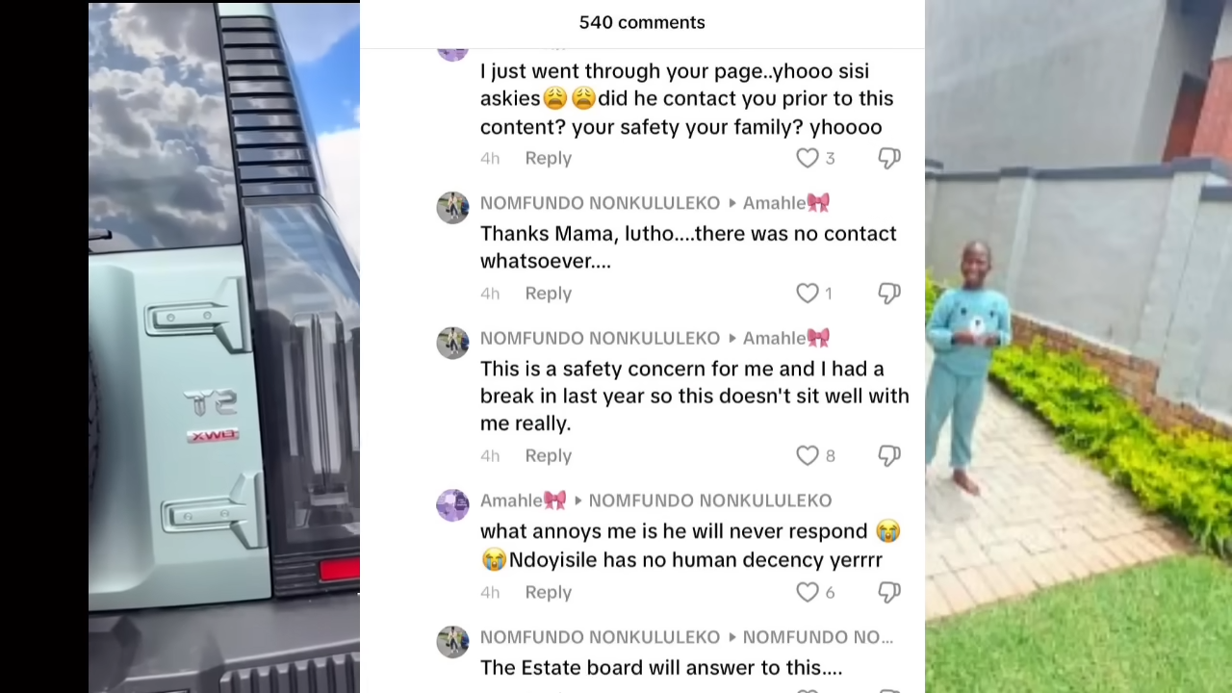Reply to the "Ndoyisile has no human decency" comment
The width and height of the screenshot is (1232, 693).
tap(548, 592)
